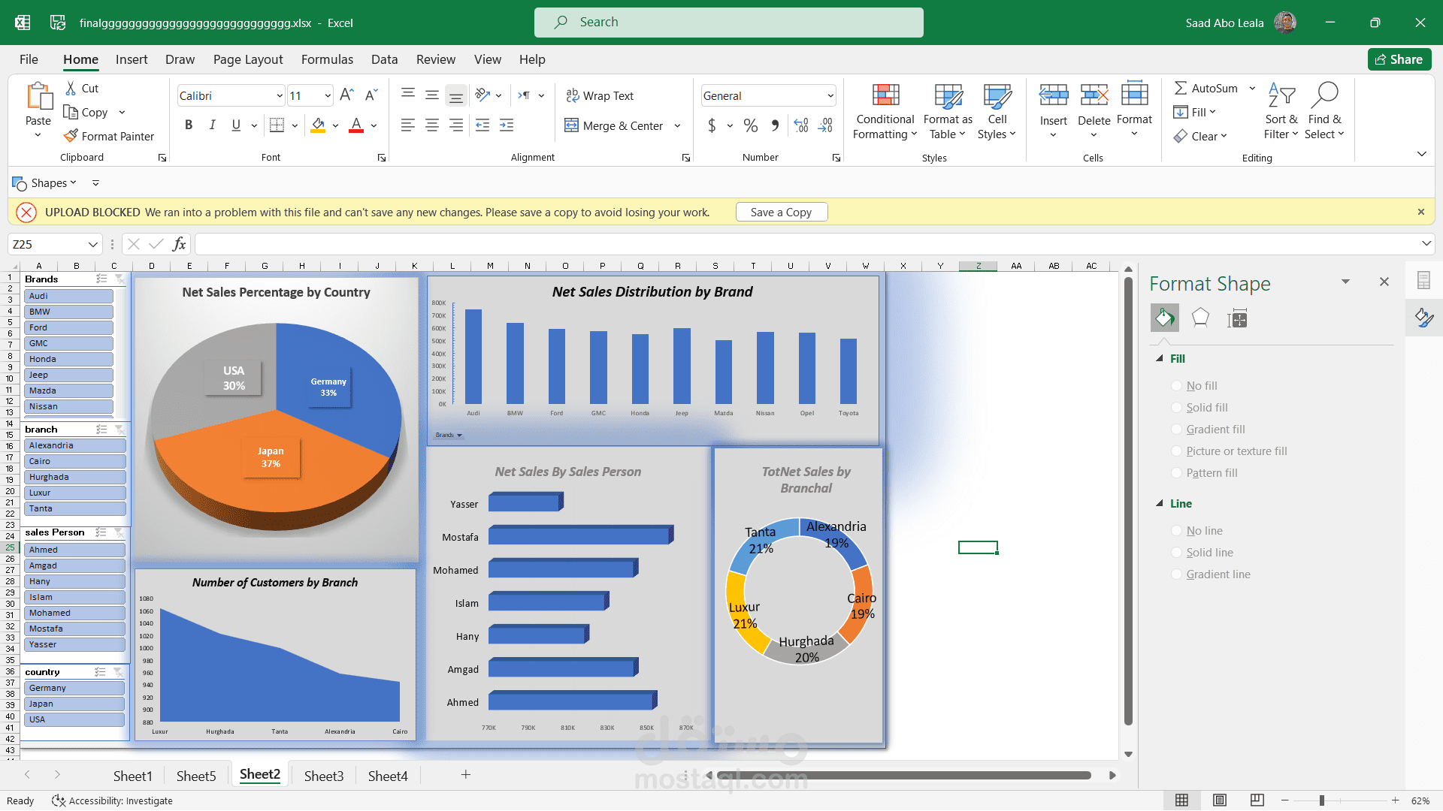This screenshot has height=811, width=1443.
Task: Select the Solid fill radio button
Action: 1177,407
